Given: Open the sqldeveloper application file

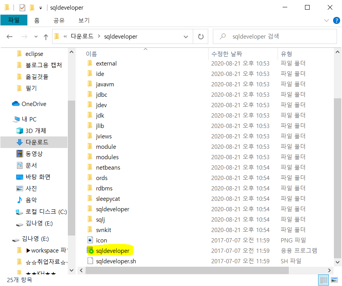Looking at the screenshot, I should coord(113,251).
